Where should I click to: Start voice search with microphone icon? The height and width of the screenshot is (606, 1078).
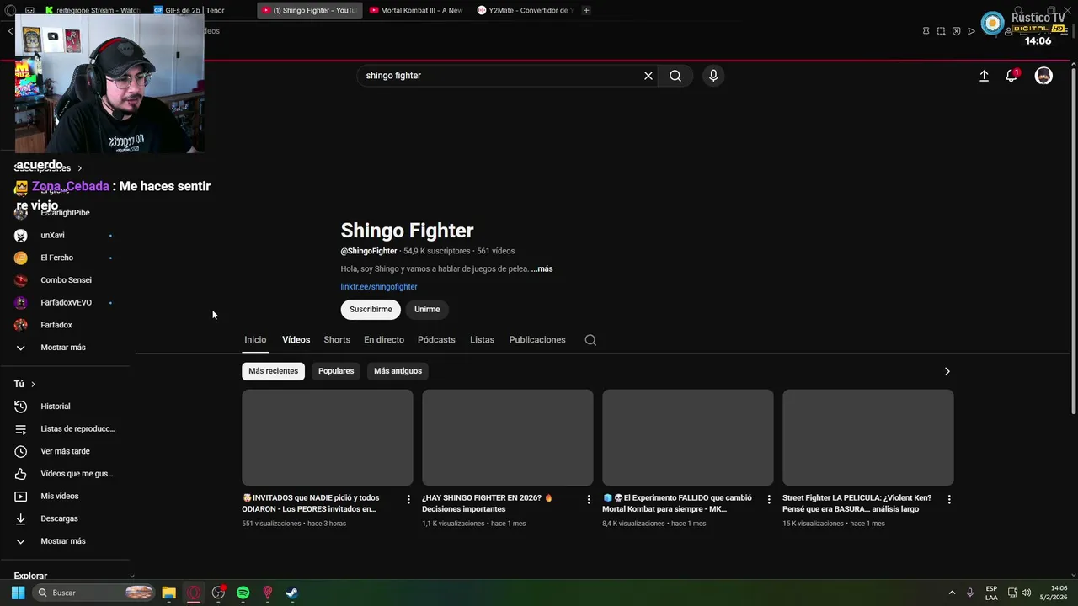pos(713,76)
